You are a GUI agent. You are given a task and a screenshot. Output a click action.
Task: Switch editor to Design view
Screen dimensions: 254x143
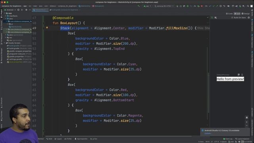tap(246, 14)
